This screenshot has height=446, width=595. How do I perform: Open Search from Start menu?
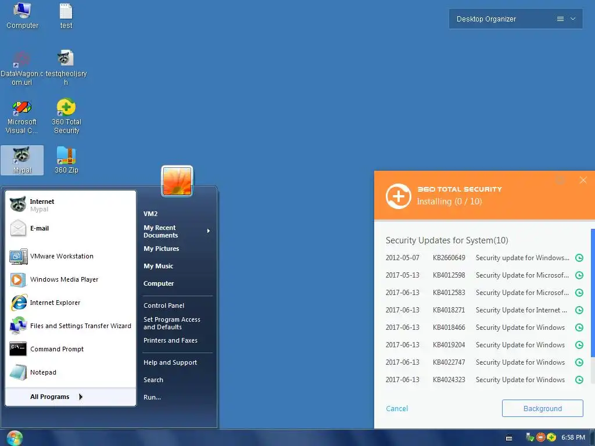pos(153,380)
